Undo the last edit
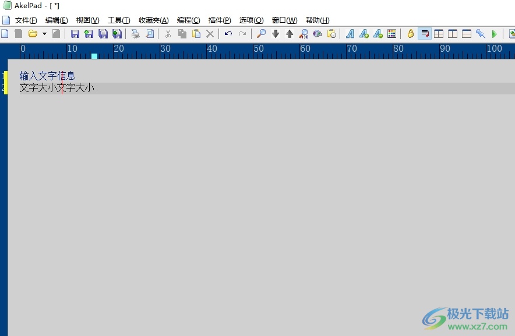 [228, 34]
